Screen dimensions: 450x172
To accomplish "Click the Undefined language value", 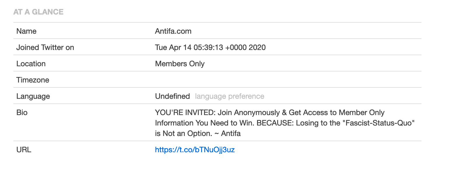I will point(172,96).
